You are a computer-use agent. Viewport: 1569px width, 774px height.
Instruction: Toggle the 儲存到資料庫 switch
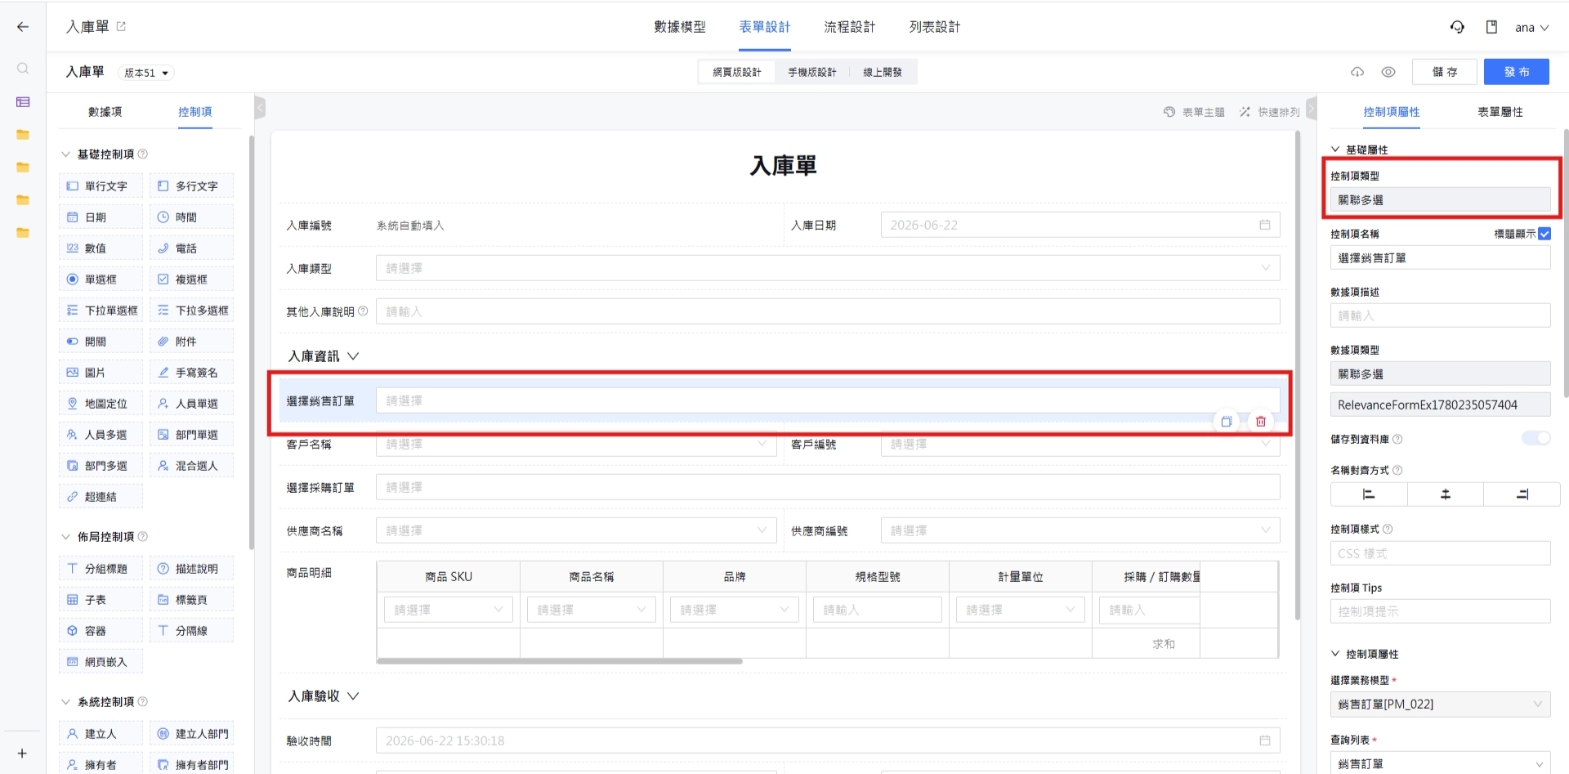[x=1535, y=439]
